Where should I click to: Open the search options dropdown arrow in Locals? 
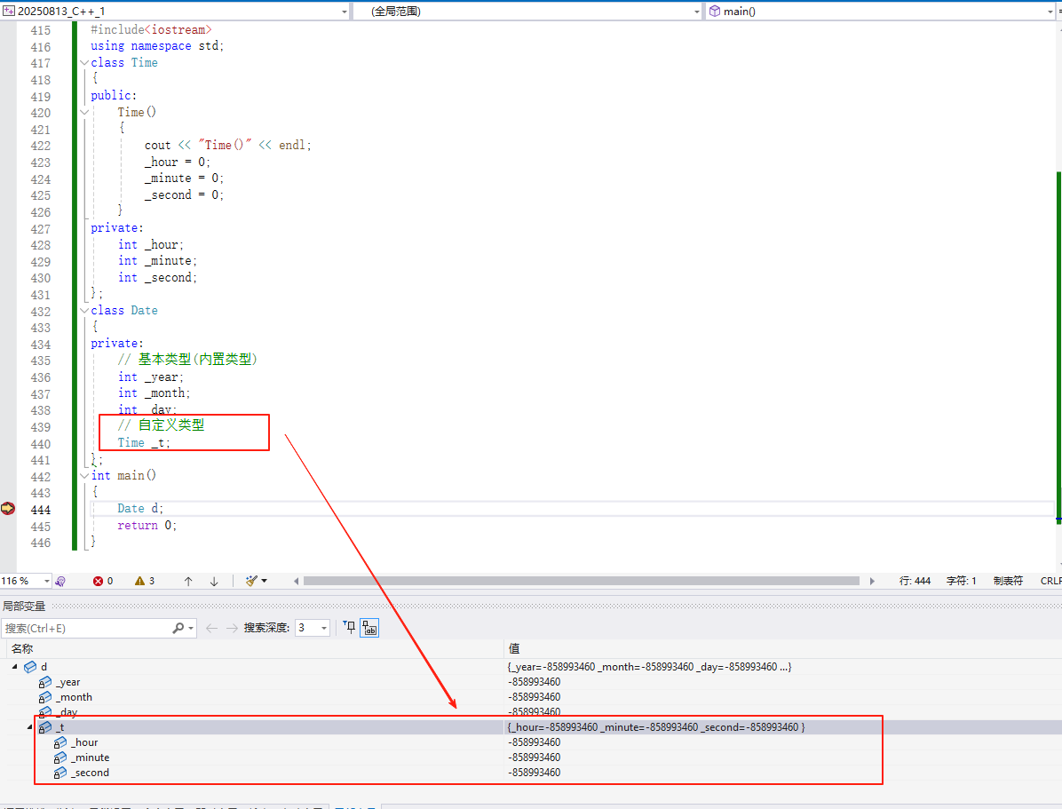191,628
